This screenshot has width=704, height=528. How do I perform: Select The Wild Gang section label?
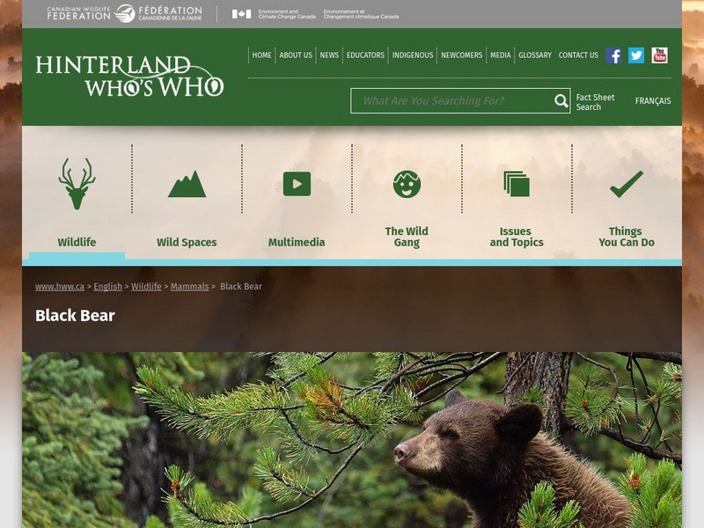tap(407, 237)
